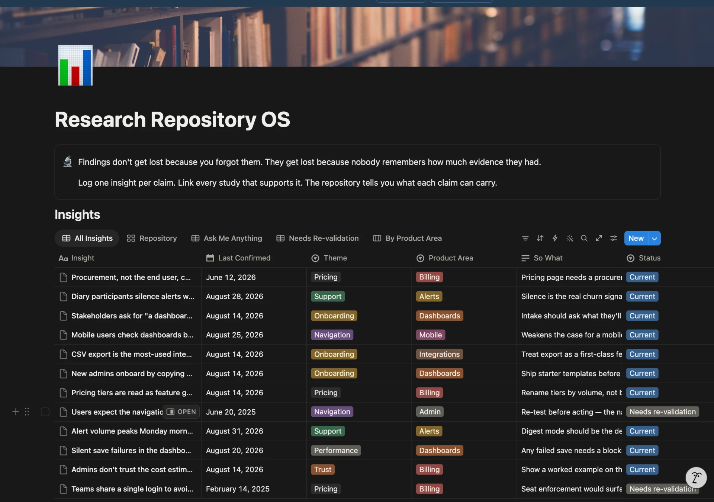
Task: Open the database full-page expand icon
Action: click(599, 238)
